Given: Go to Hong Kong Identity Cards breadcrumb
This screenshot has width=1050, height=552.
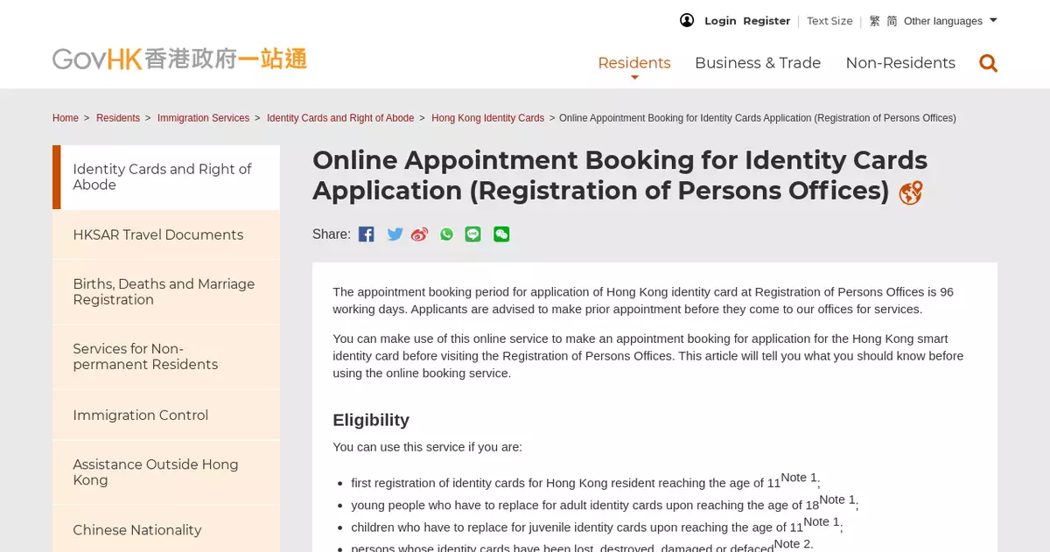Looking at the screenshot, I should coord(487,118).
